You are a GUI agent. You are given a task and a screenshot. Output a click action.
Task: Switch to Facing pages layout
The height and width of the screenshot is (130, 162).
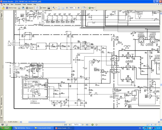coord(159,124)
